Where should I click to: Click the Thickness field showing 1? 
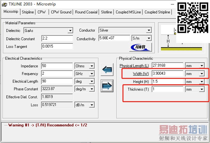tap(168, 89)
